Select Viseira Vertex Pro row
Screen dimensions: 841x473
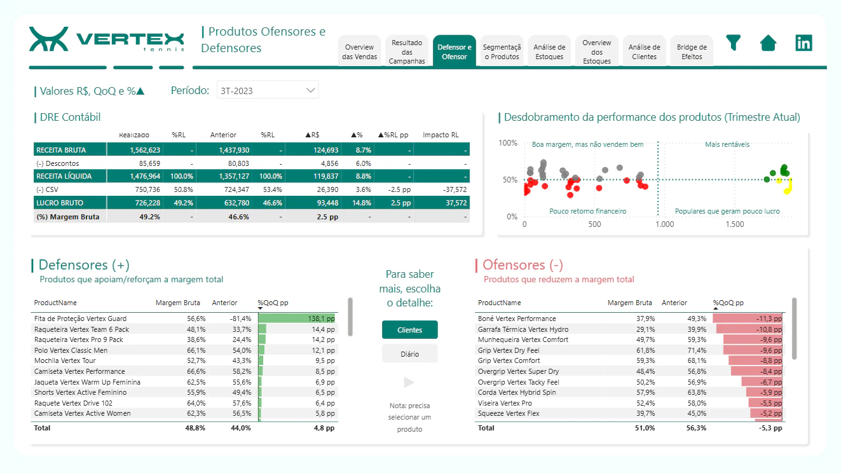(630, 403)
